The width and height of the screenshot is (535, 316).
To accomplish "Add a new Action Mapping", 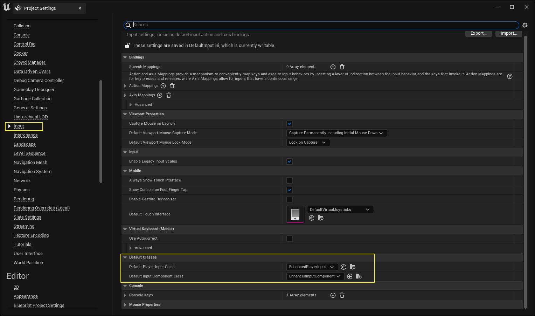I will [x=163, y=86].
